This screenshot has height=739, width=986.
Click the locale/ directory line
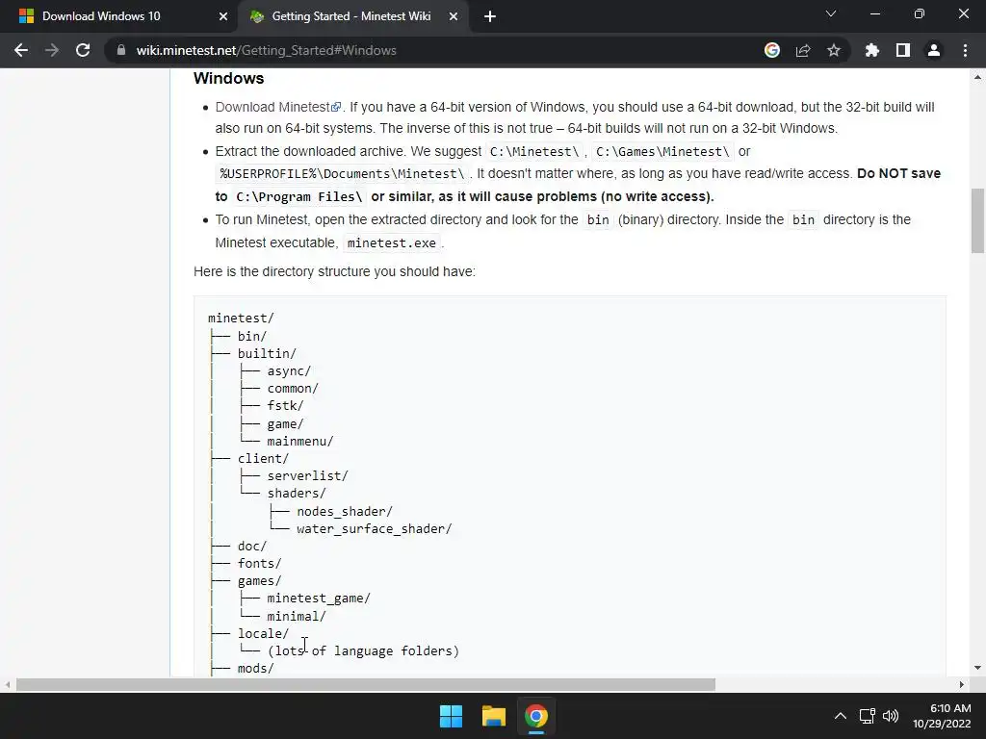coord(263,633)
